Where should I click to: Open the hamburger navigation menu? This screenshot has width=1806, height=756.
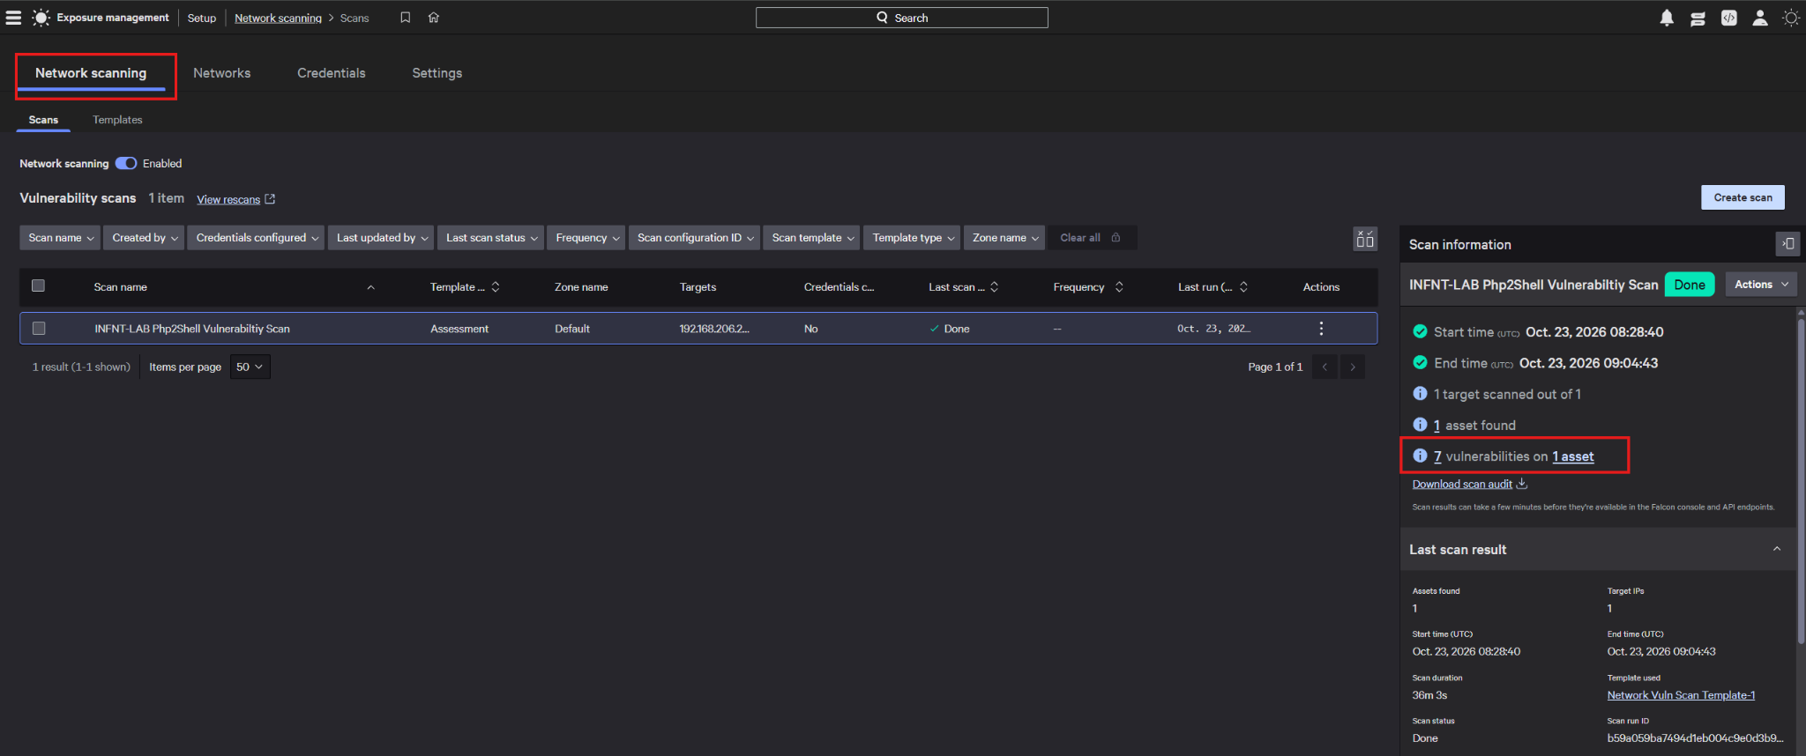coord(13,18)
